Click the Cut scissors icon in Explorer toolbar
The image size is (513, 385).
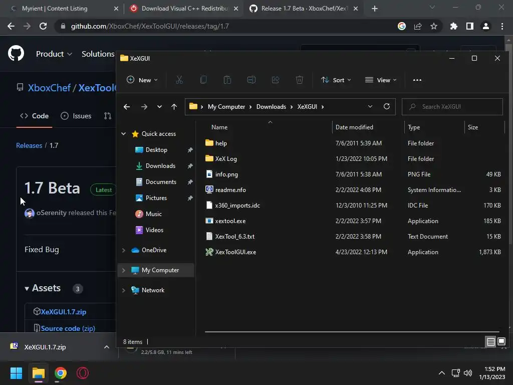coord(179,80)
